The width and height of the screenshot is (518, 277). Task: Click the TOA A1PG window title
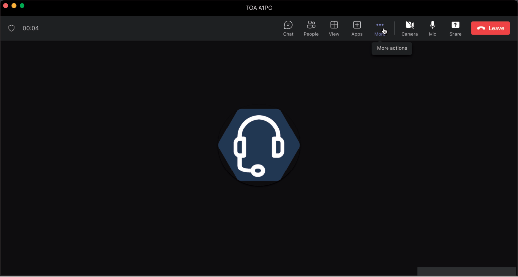point(259,8)
